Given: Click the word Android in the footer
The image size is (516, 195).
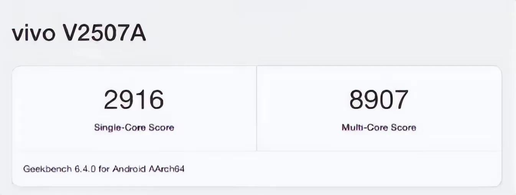Looking at the screenshot, I should (x=128, y=169).
